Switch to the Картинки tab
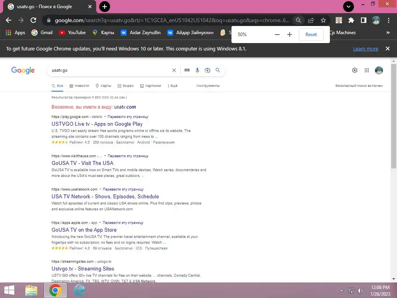Viewport: 397px width, 298px height. tap(151, 86)
